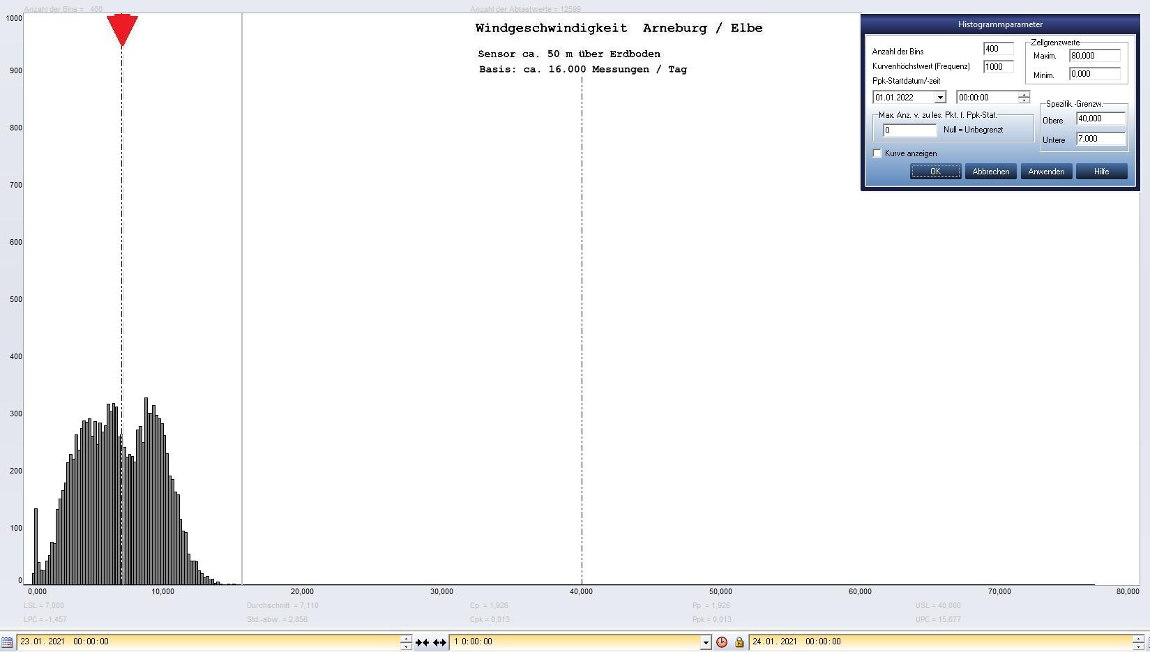Open the Ppk start date dropdown
1150x652 pixels.
(x=939, y=98)
